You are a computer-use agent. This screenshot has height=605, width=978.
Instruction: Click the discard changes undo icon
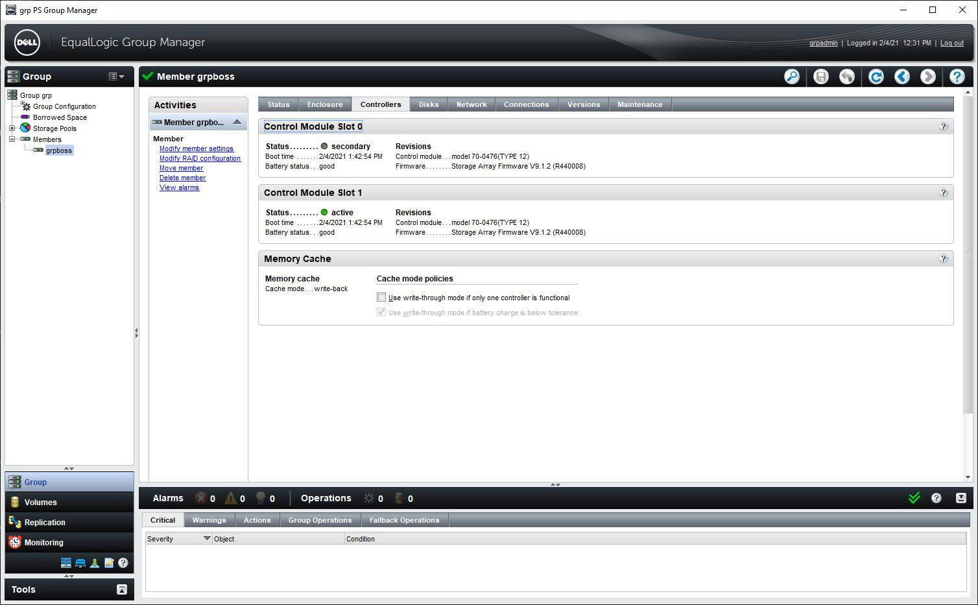[847, 77]
